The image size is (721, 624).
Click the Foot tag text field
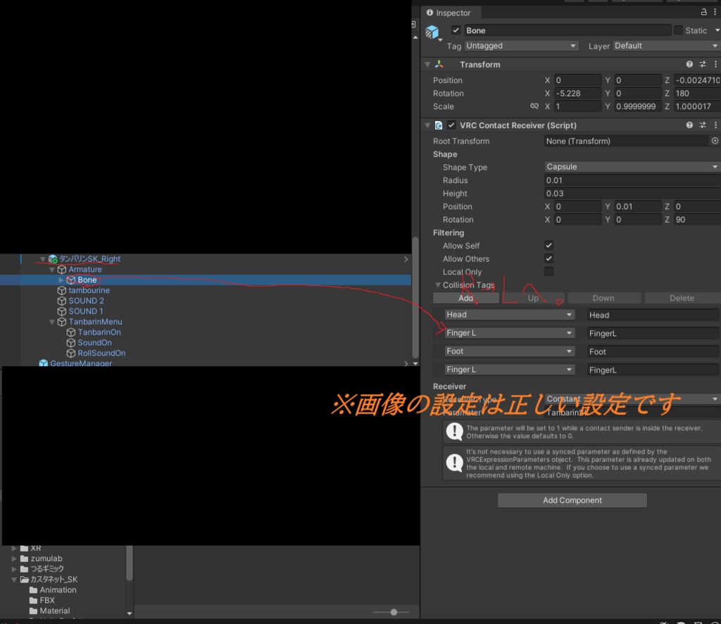653,351
